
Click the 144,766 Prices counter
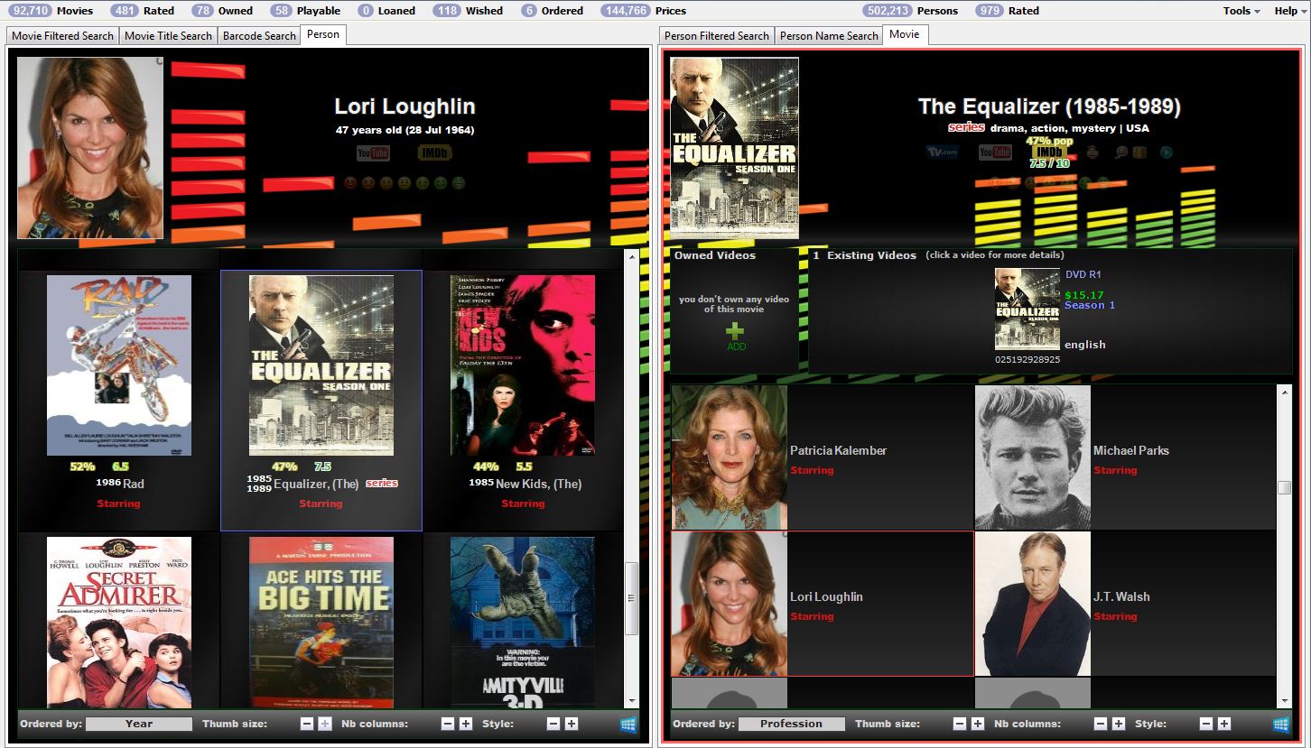643,11
